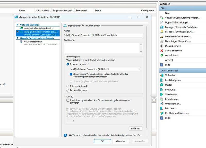Close the virtual switch manager dialog
The image size is (206, 148).
tap(147, 17)
